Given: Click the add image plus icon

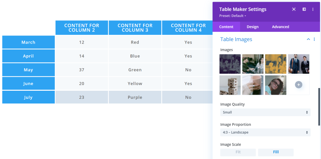Looking at the screenshot, I should (x=299, y=85).
